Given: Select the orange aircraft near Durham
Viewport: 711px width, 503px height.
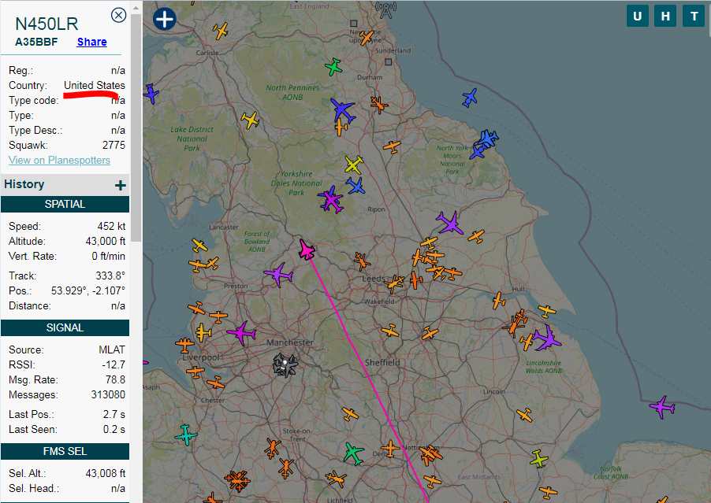Looking at the screenshot, I should (x=378, y=105).
